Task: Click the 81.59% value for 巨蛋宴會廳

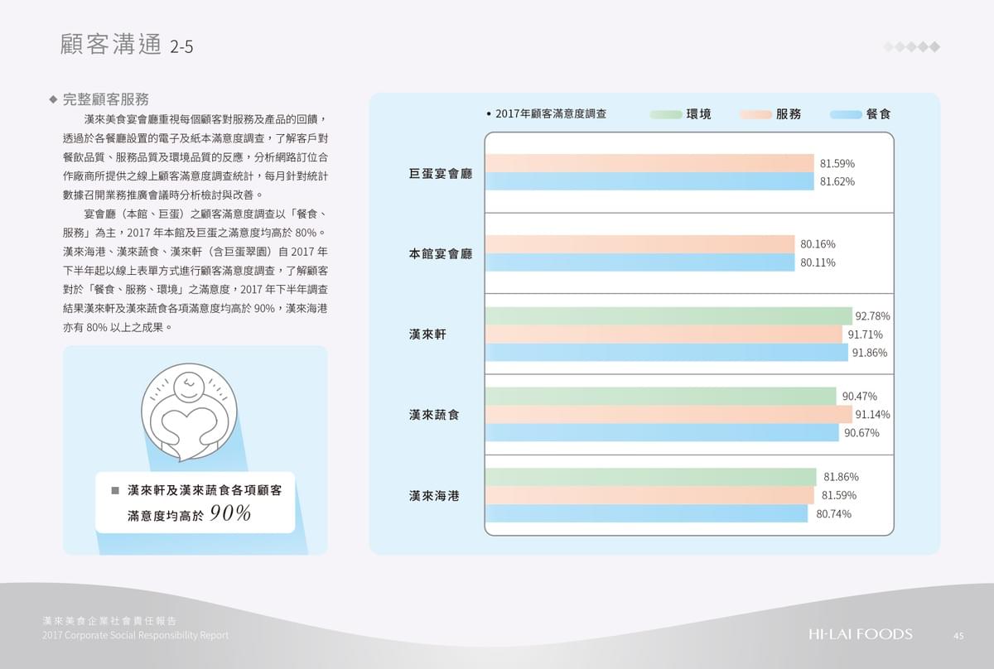Action: pos(837,164)
